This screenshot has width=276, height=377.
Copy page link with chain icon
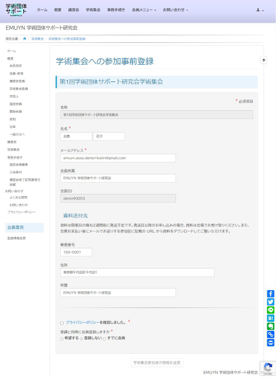pyautogui.click(x=271, y=335)
